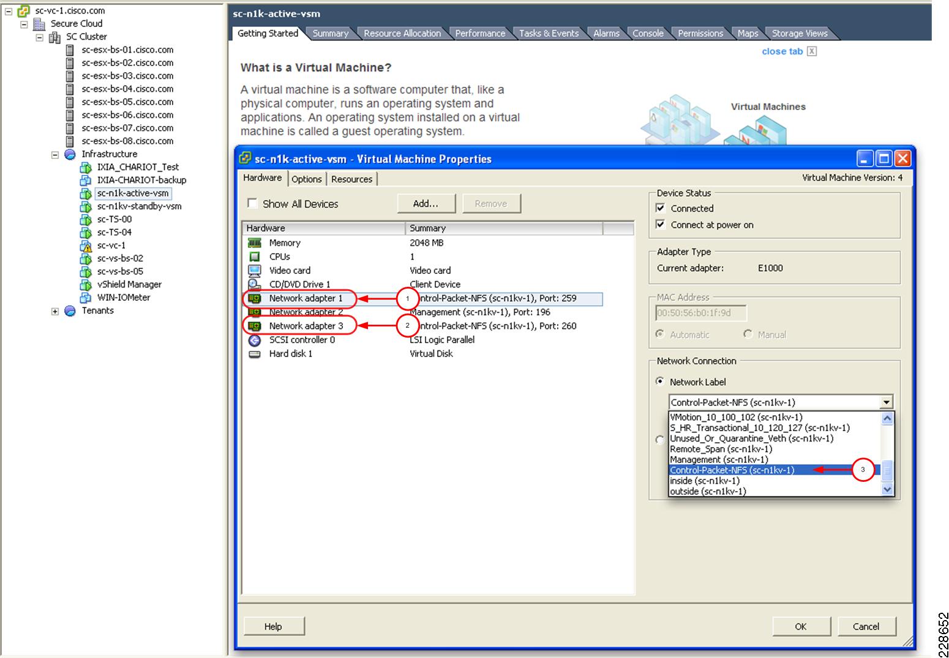Click the Memory hardware icon
949x658 pixels.
click(255, 243)
